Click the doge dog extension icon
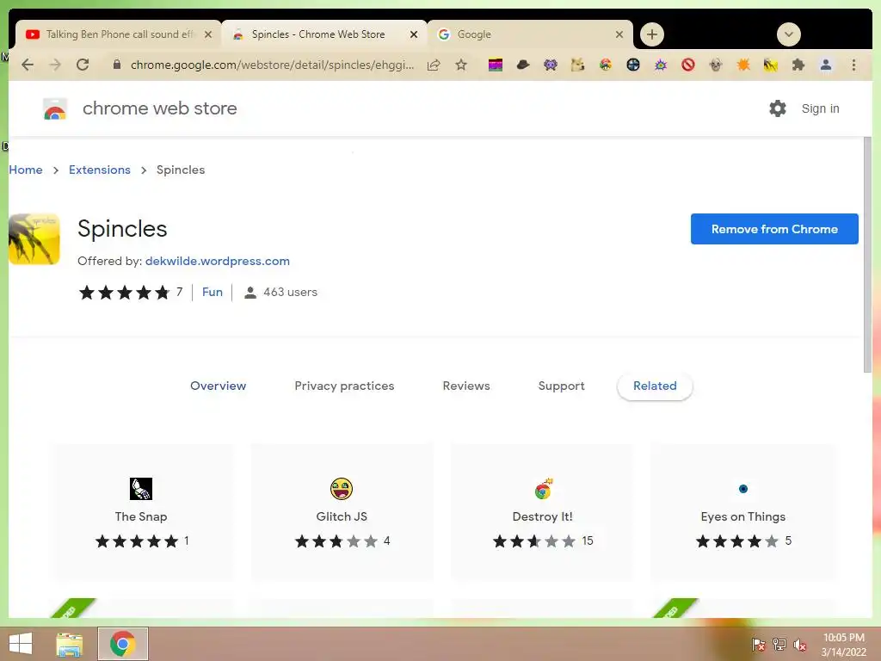This screenshot has width=881, height=661. point(577,65)
